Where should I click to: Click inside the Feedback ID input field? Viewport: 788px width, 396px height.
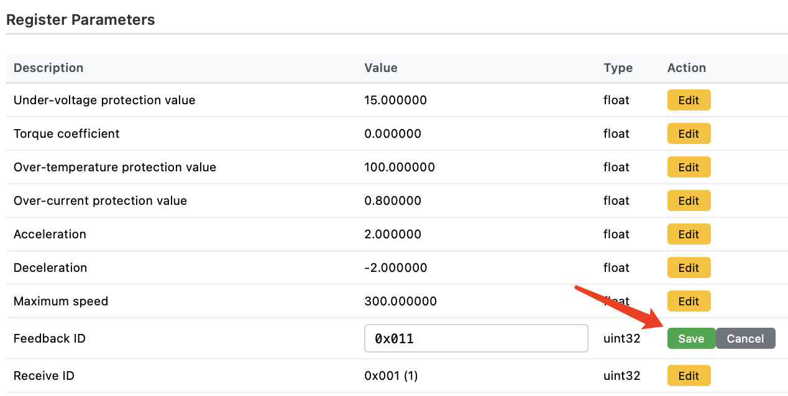[x=476, y=338]
